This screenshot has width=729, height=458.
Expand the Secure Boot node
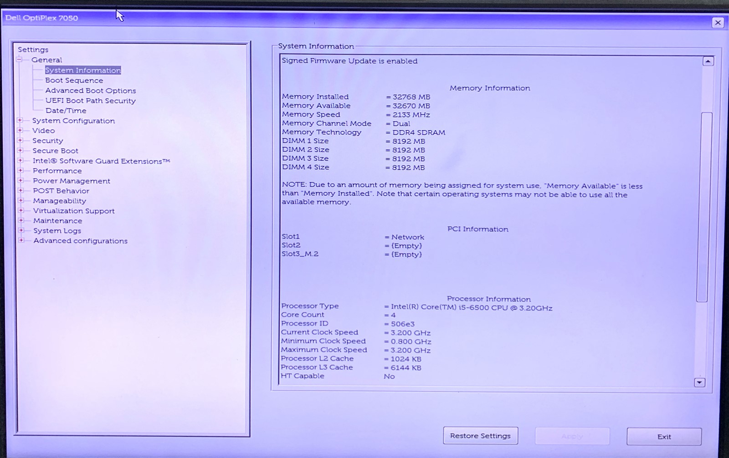pyautogui.click(x=20, y=151)
